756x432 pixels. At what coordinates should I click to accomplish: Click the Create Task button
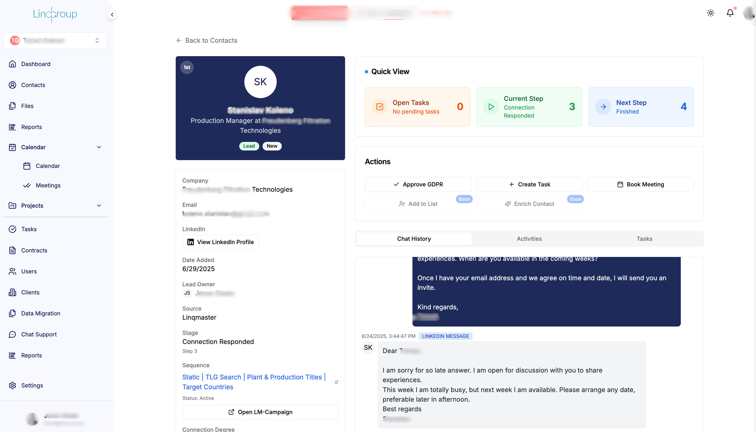tap(529, 184)
